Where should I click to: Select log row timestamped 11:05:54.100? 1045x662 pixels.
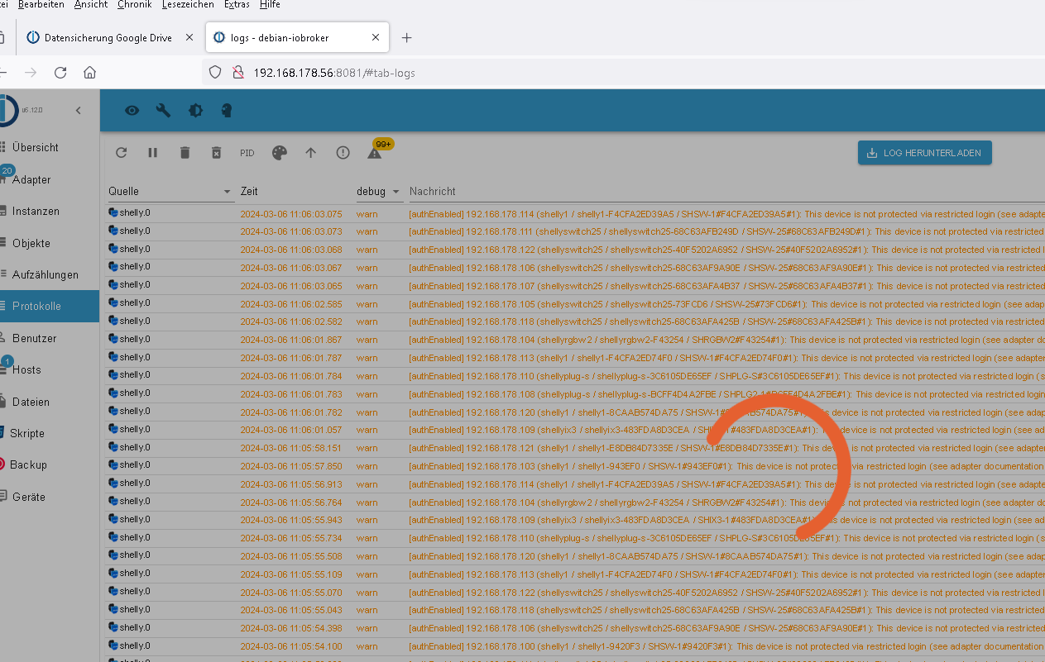tap(575, 646)
